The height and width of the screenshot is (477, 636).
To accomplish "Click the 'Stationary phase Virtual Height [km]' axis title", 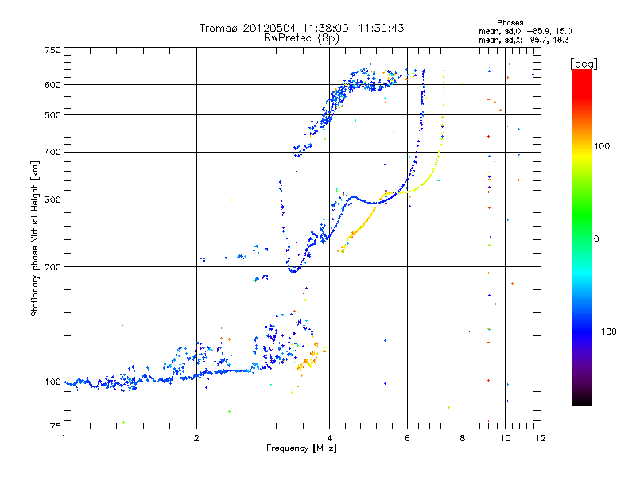I will click(x=35, y=238).
